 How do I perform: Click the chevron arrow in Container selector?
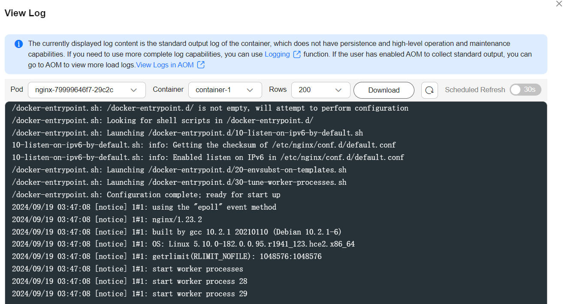point(250,90)
